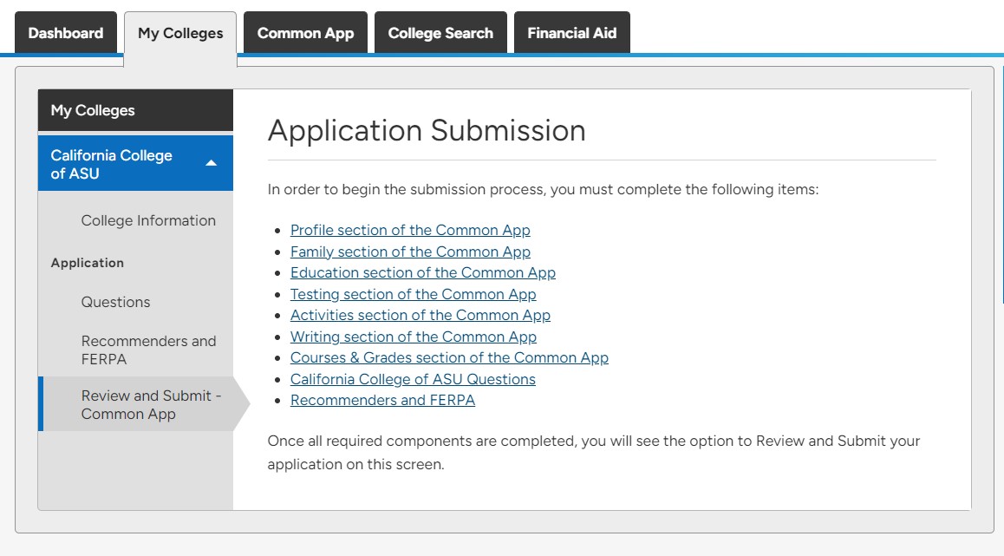
Task: Select College Information in the sidebar
Action: point(148,220)
